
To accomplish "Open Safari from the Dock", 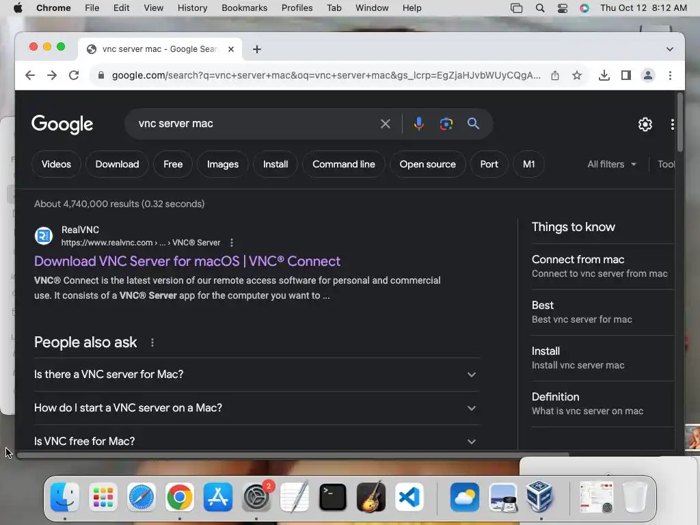I will [141, 497].
